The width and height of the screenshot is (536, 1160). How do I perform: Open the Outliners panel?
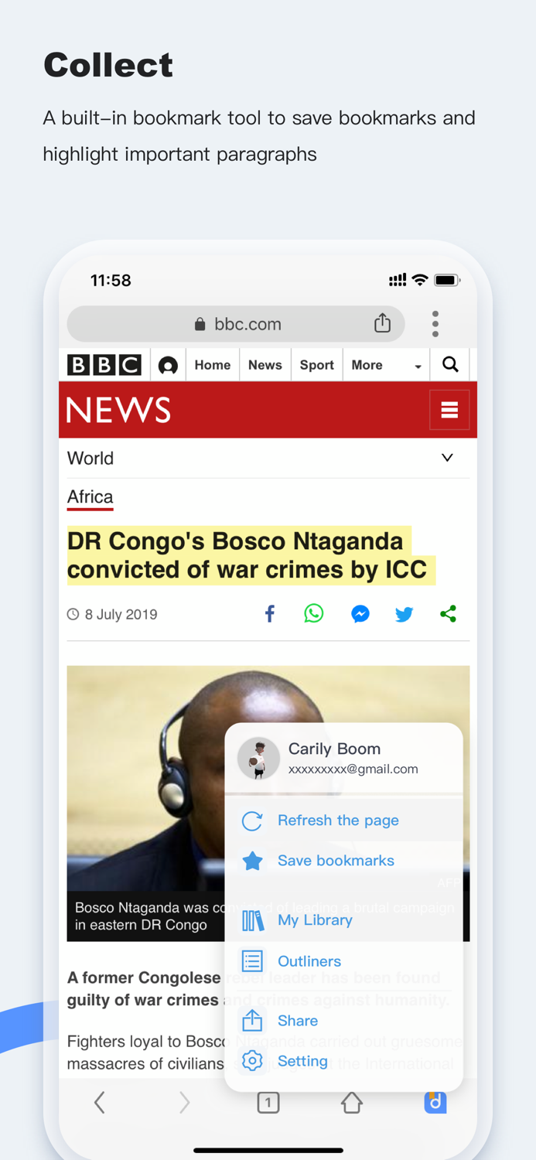(309, 960)
